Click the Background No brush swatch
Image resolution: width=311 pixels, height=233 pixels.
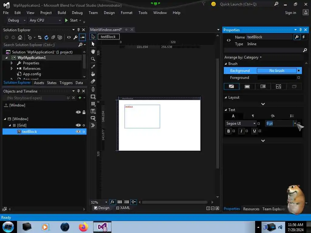277,71
